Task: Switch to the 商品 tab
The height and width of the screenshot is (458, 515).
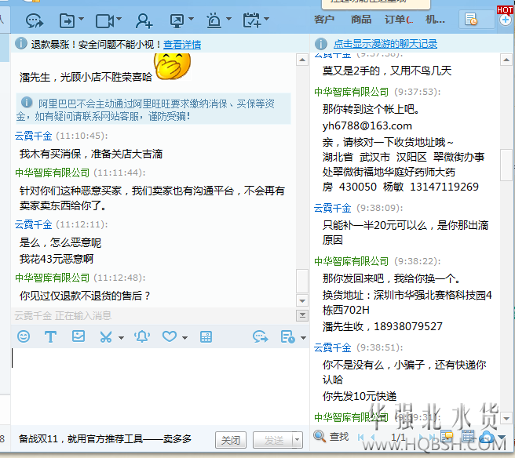Action: point(361,20)
